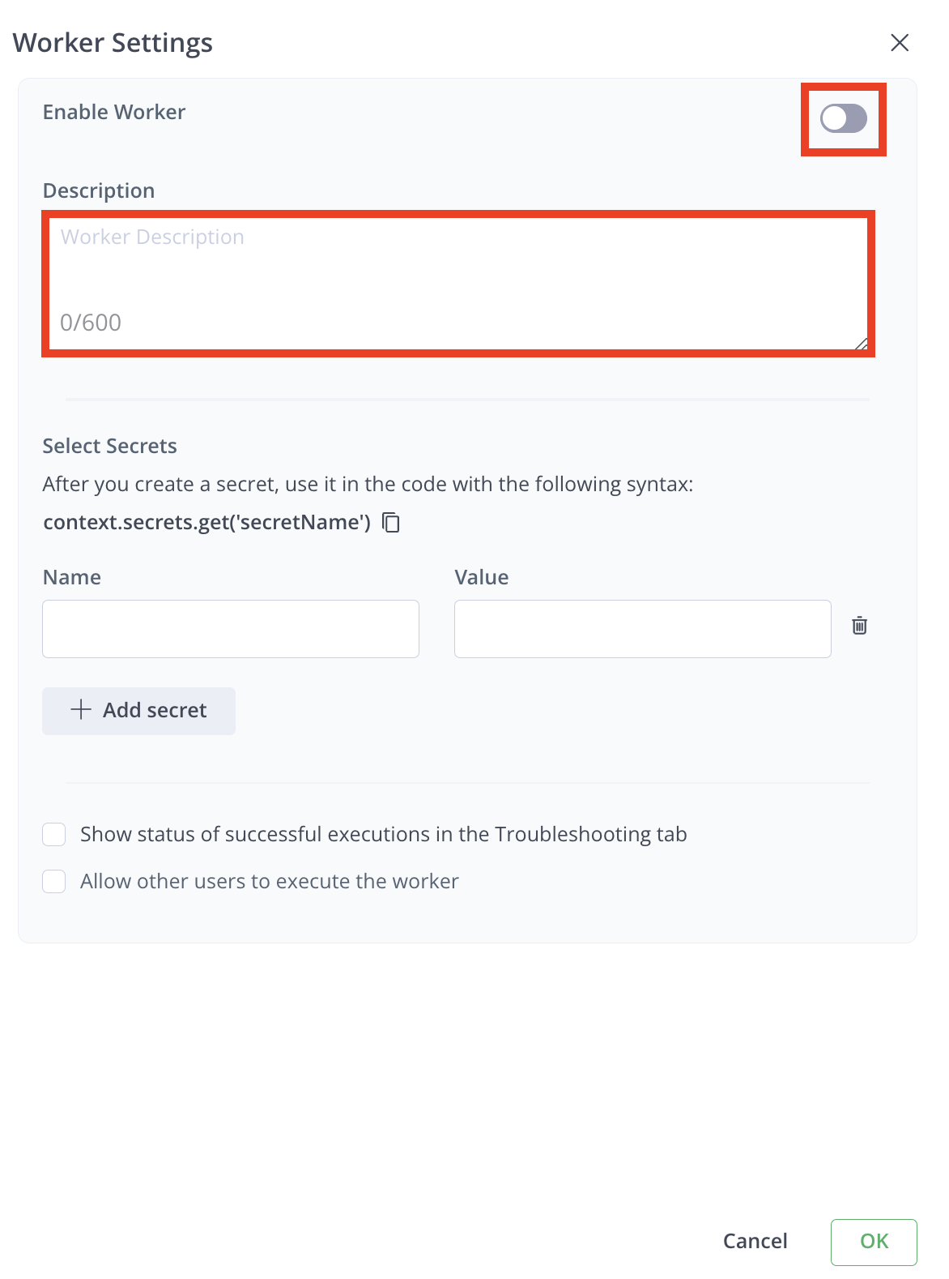Select the Enable Worker label
The height and width of the screenshot is (1279, 949).
[x=113, y=112]
